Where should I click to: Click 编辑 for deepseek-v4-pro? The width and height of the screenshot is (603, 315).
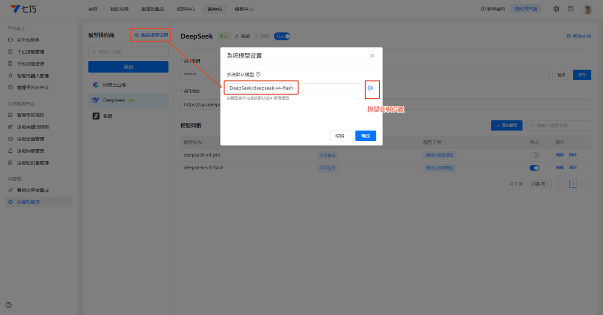[560, 155]
